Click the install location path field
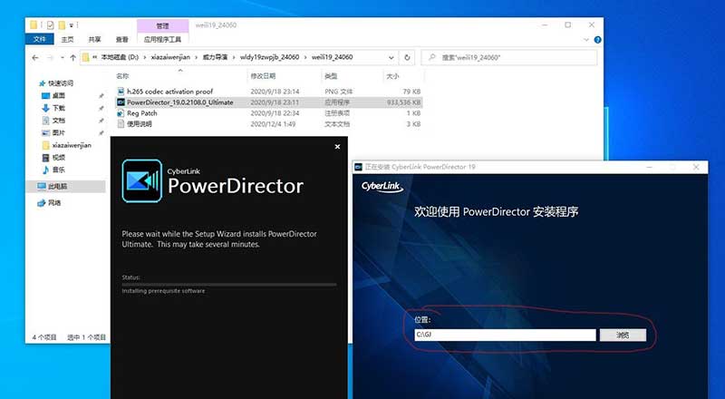725x399 pixels. coord(505,335)
